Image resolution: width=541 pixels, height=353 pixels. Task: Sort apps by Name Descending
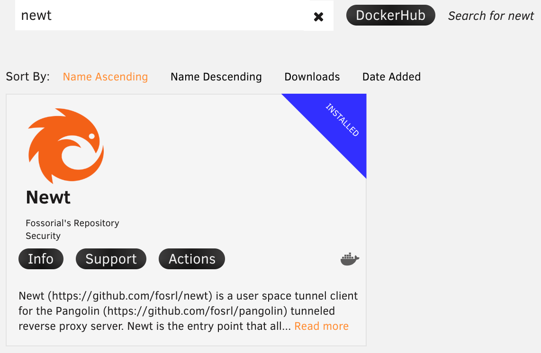tap(216, 77)
